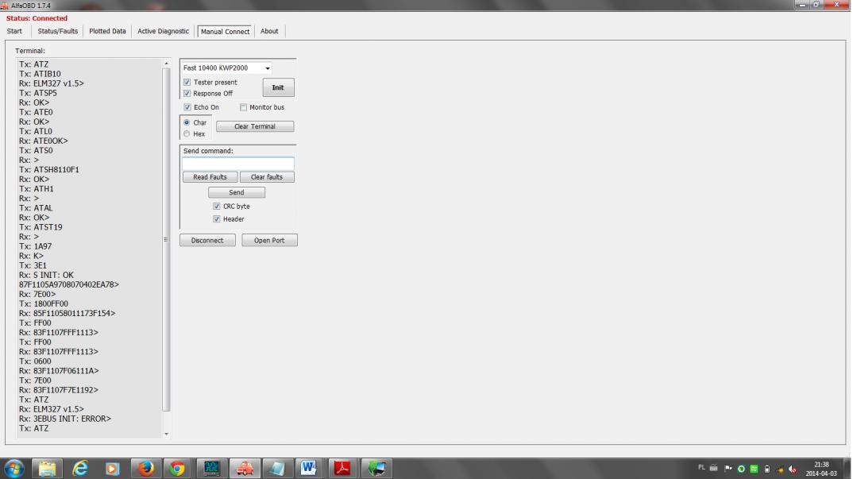Screen dimensions: 853x479
Task: Click terminal line 'Rx: 3EBUS INIT: ERROR>'
Action: click(65, 419)
